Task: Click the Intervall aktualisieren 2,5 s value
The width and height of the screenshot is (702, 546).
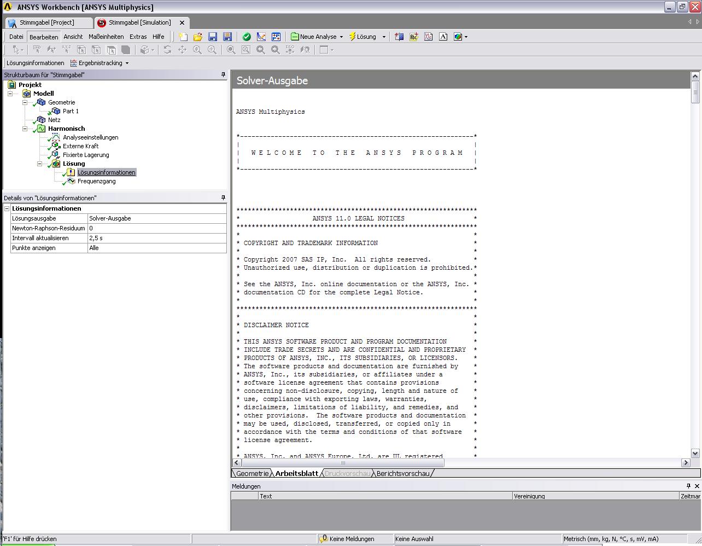Action: click(157, 238)
